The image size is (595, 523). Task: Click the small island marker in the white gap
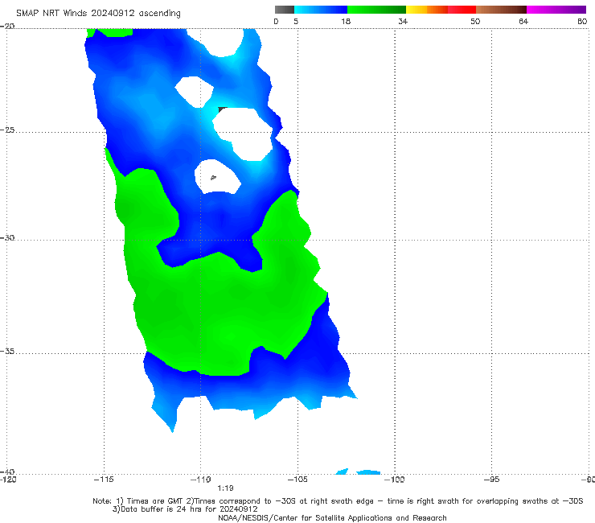click(213, 177)
